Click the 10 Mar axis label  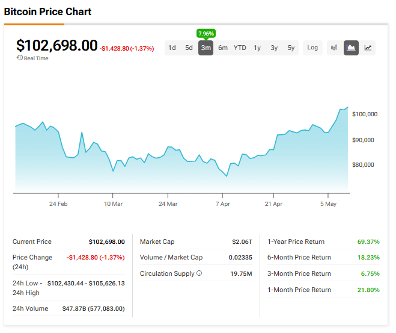point(113,204)
